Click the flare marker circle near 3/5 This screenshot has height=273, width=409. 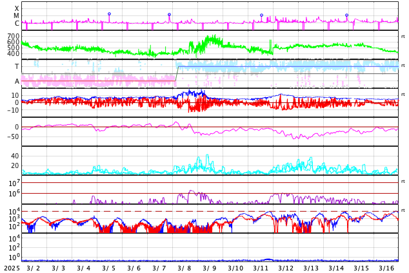tap(109, 14)
